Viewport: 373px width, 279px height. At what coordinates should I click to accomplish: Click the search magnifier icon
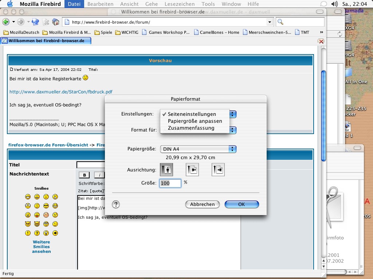[280, 22]
